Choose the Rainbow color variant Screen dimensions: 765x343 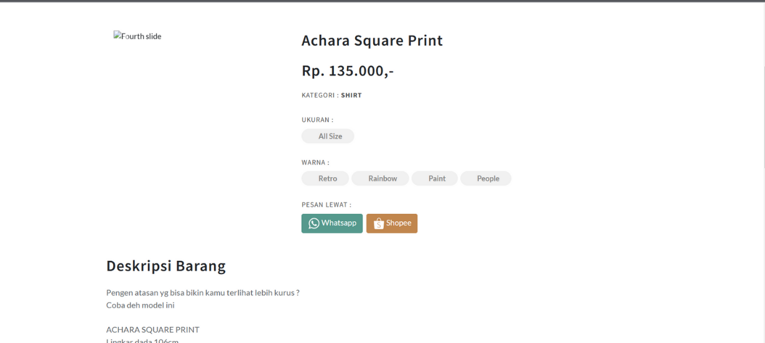(380, 179)
